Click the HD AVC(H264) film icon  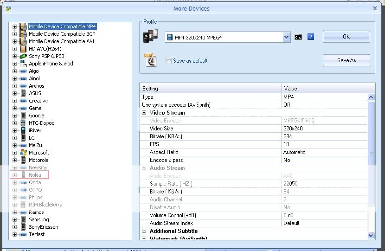[23, 49]
